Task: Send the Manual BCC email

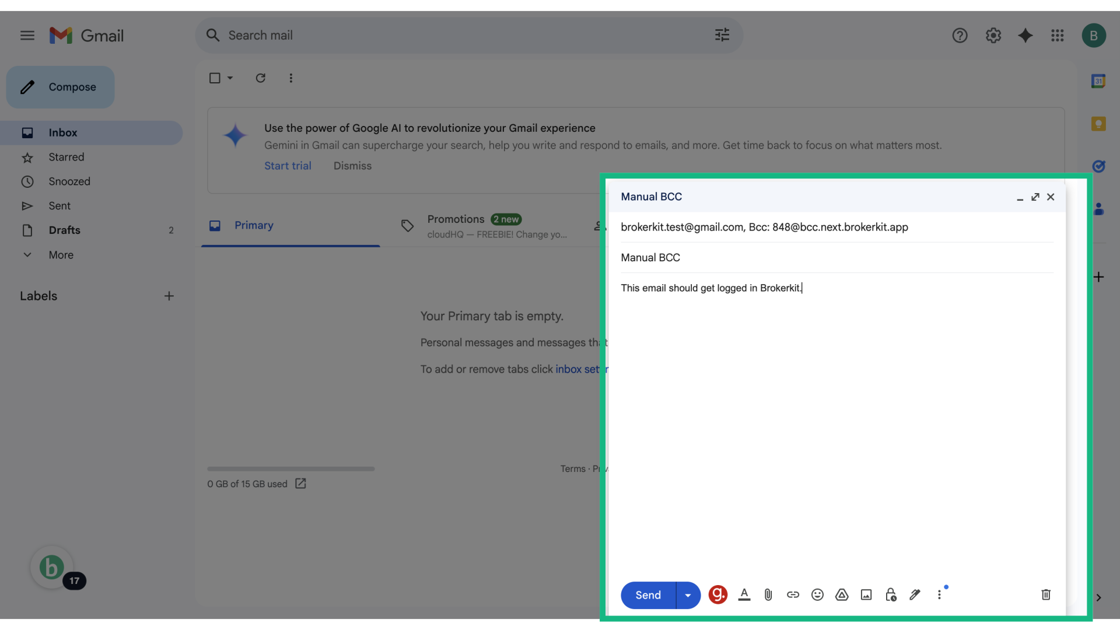Action: click(x=648, y=595)
